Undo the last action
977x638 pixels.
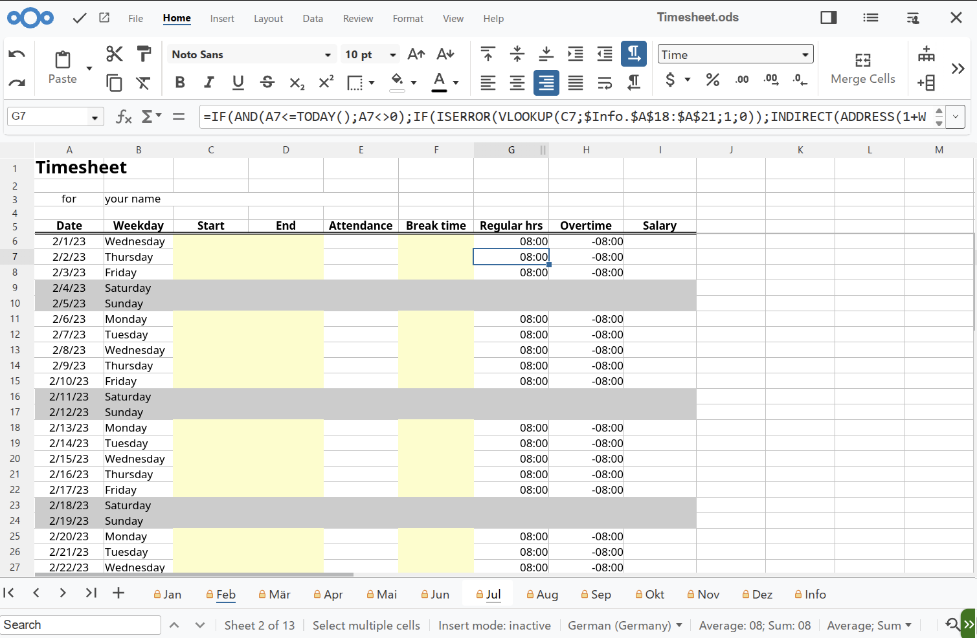pyautogui.click(x=16, y=54)
